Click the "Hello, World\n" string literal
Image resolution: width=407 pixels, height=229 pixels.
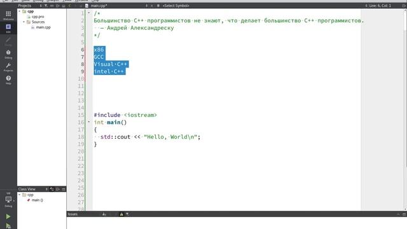(170, 137)
